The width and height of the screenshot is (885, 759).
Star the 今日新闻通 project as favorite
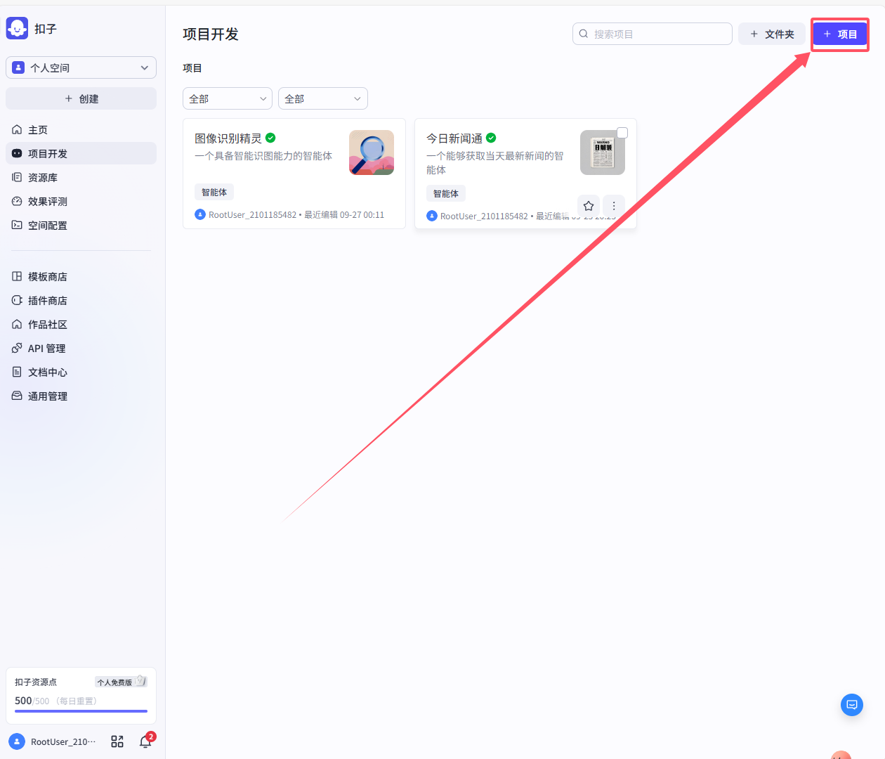(x=589, y=206)
